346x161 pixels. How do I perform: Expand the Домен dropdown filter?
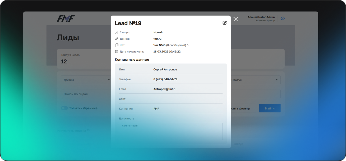85,80
